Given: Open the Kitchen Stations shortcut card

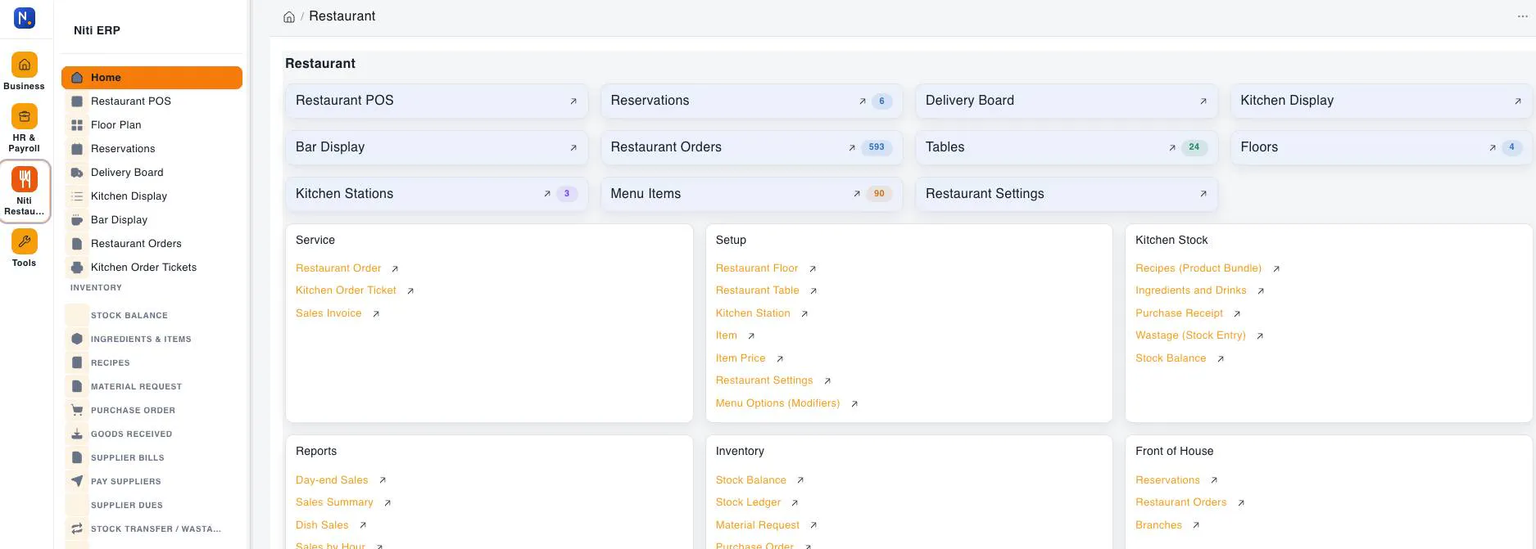Looking at the screenshot, I should [437, 194].
